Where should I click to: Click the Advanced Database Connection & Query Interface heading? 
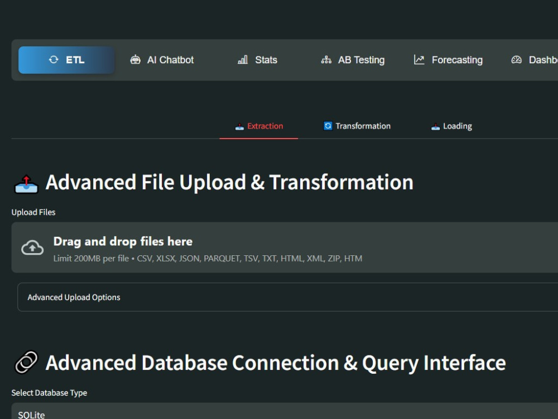tap(276, 363)
